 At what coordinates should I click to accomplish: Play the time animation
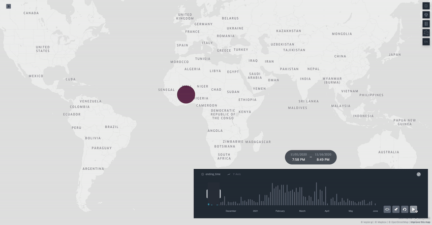[413, 209]
